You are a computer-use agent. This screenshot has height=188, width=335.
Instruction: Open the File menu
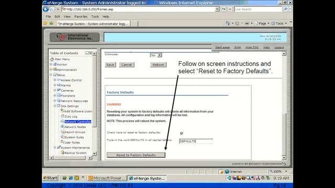(x=48, y=16)
